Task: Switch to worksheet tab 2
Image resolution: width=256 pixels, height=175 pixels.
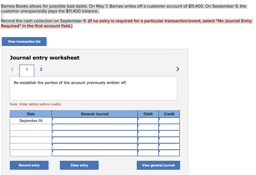Action: (x=41, y=69)
